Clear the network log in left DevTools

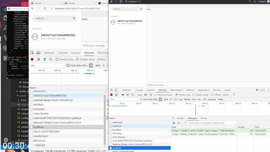click(x=38, y=59)
